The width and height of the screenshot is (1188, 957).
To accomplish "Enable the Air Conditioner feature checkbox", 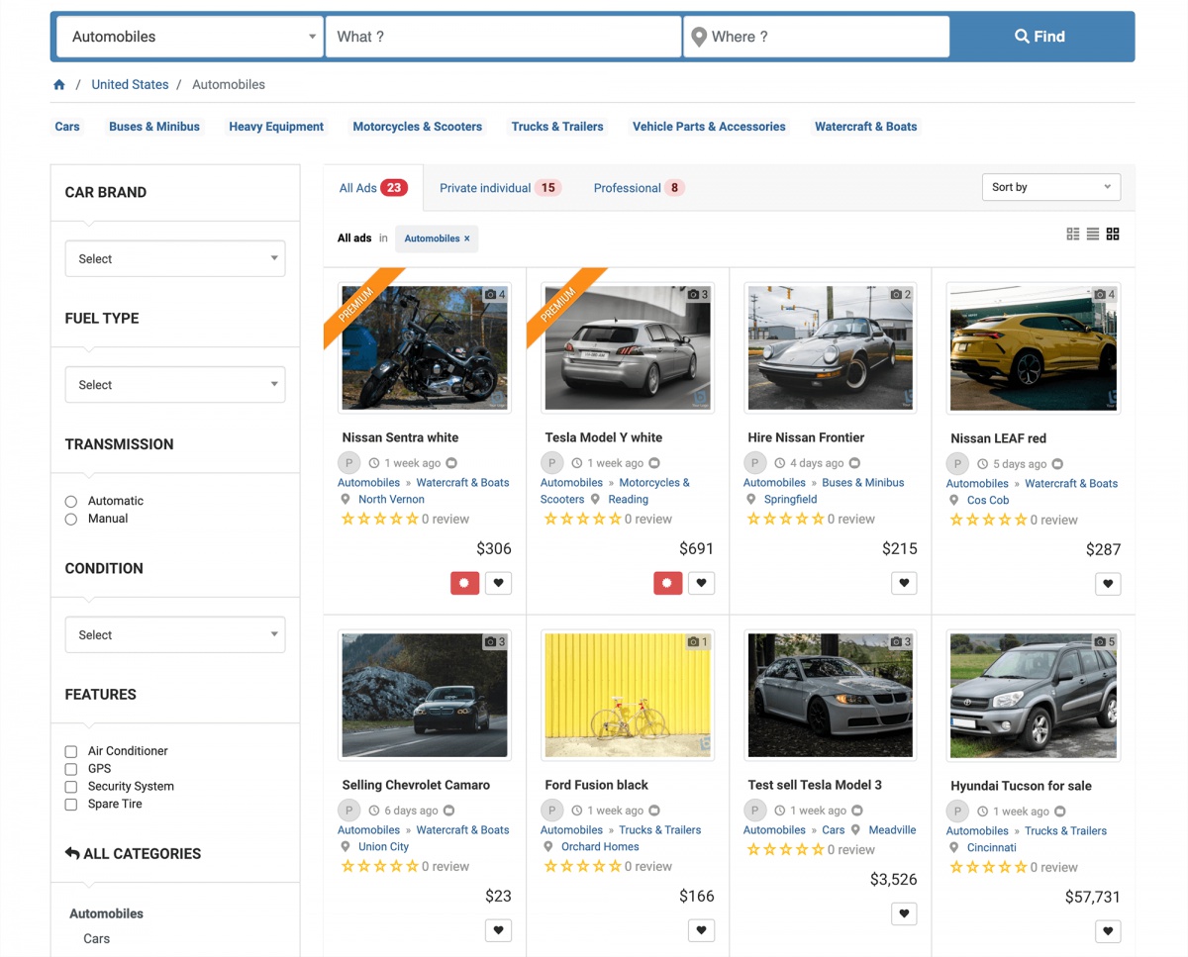I will pos(71,751).
